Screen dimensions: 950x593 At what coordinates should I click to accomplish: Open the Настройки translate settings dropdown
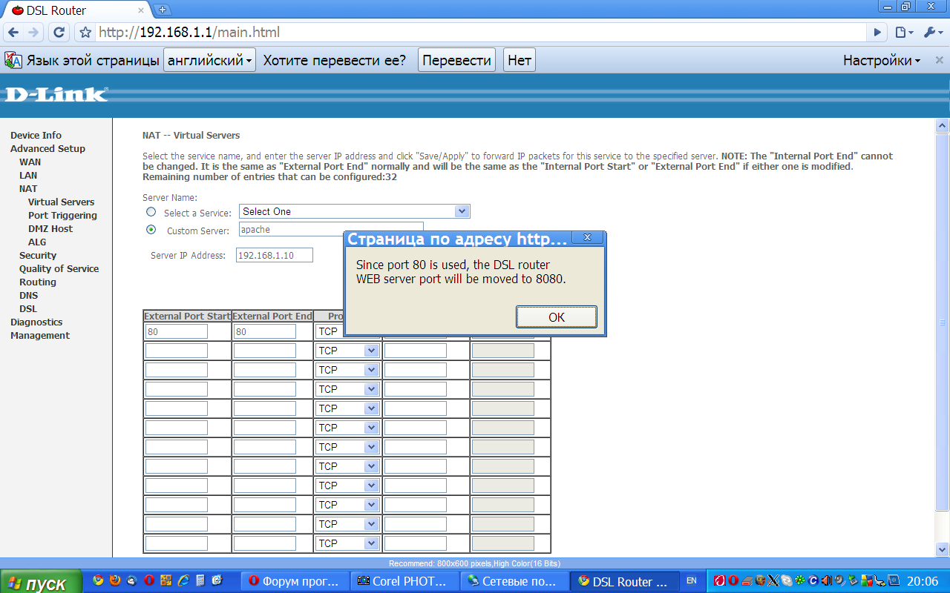882,60
